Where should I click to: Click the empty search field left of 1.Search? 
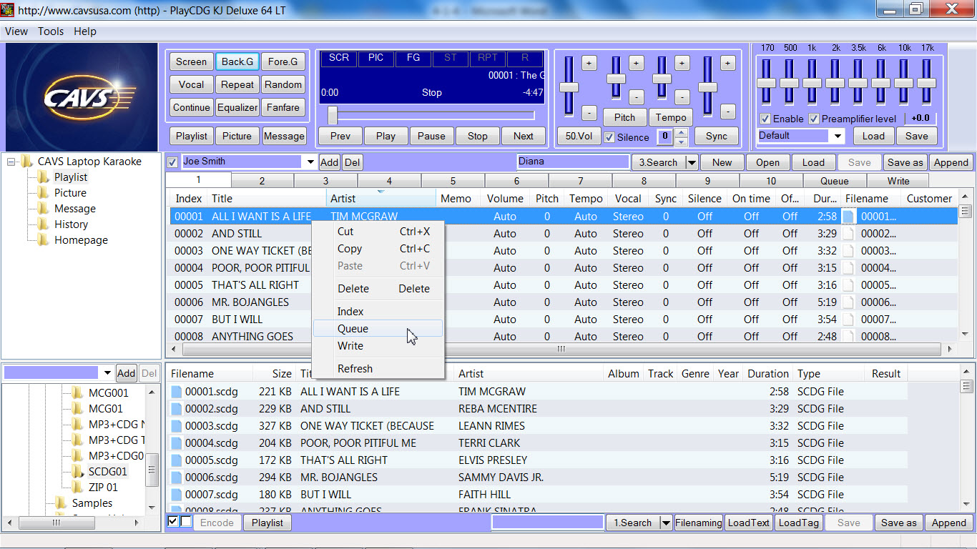(x=548, y=523)
